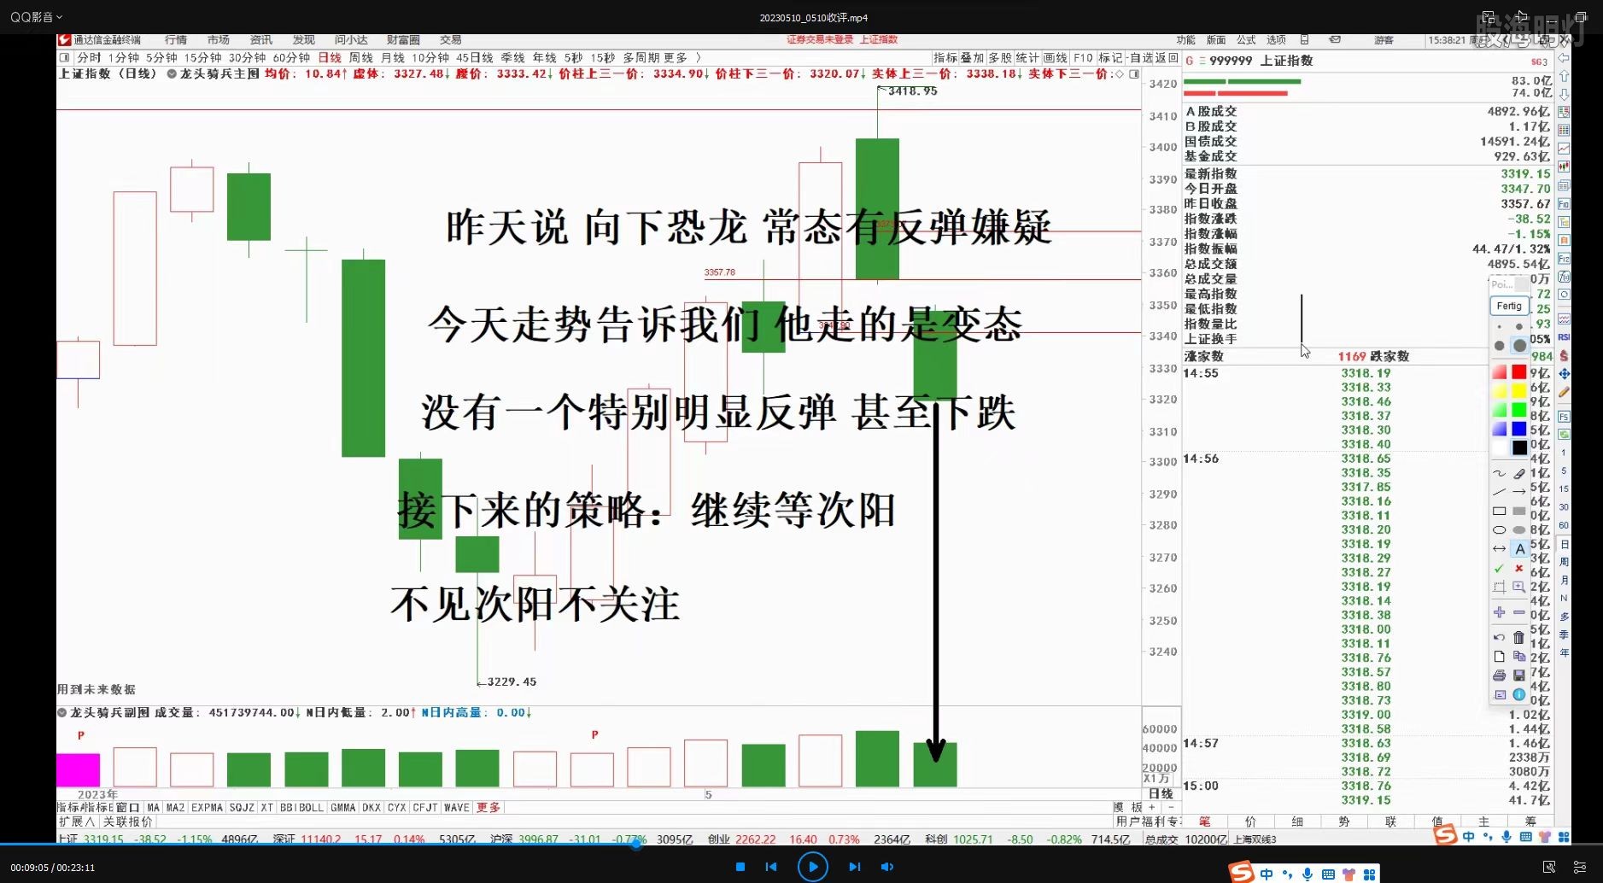Click the video progress slider handle
Image resolution: width=1603 pixels, height=883 pixels.
[636, 845]
